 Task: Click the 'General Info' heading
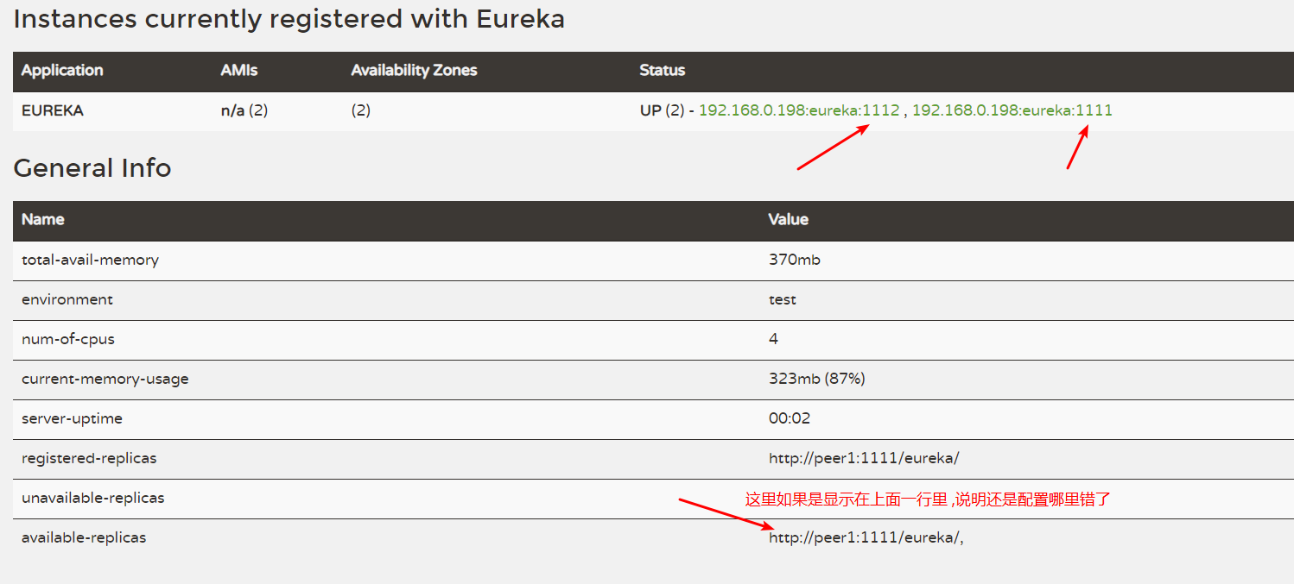tap(92, 168)
